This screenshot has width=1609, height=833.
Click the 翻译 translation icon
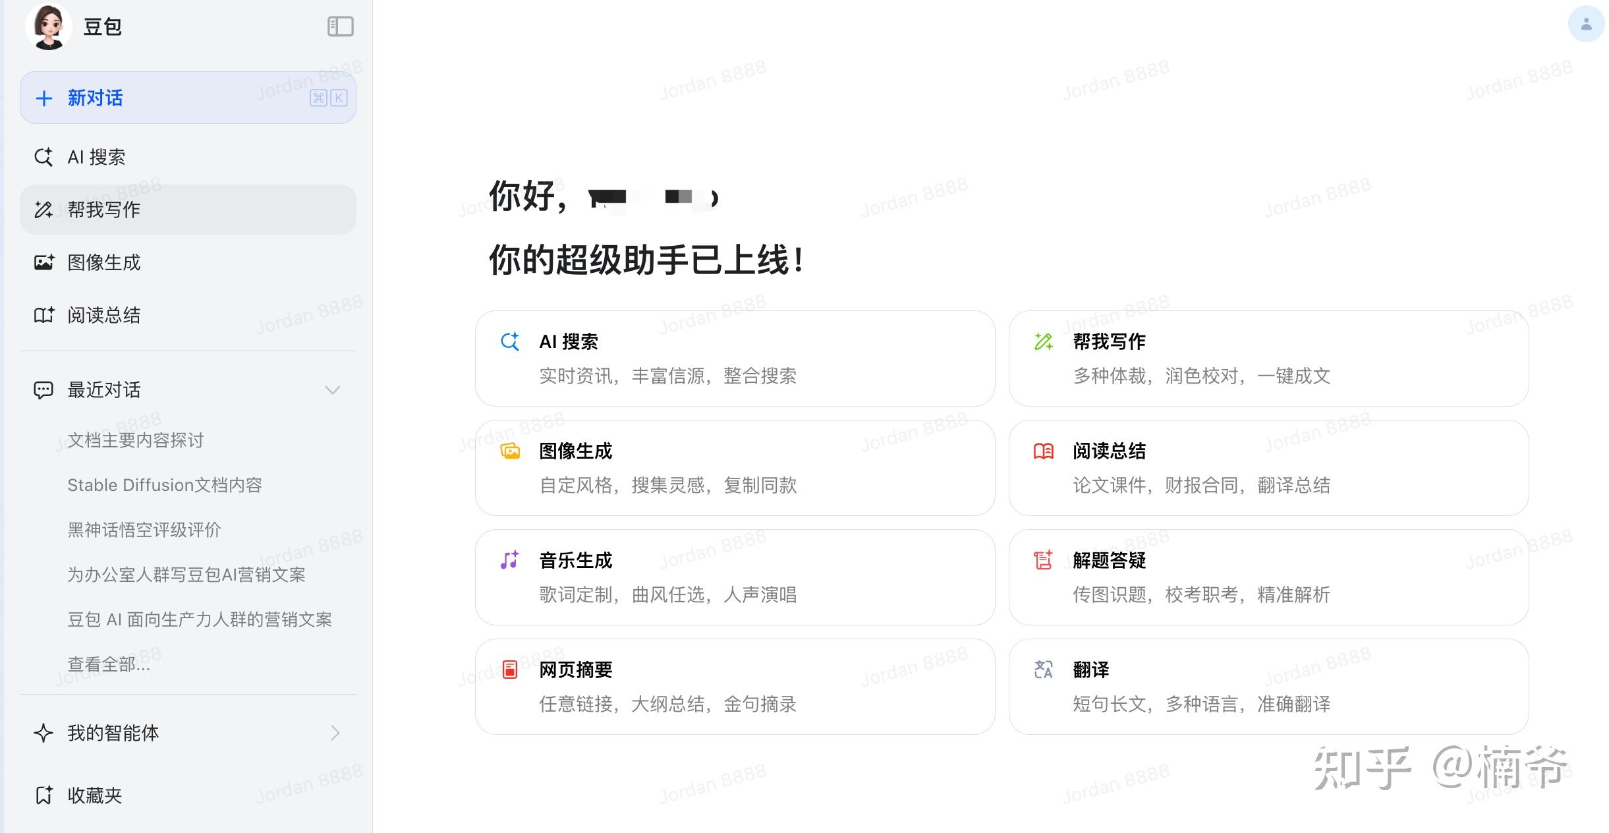pos(1043,670)
